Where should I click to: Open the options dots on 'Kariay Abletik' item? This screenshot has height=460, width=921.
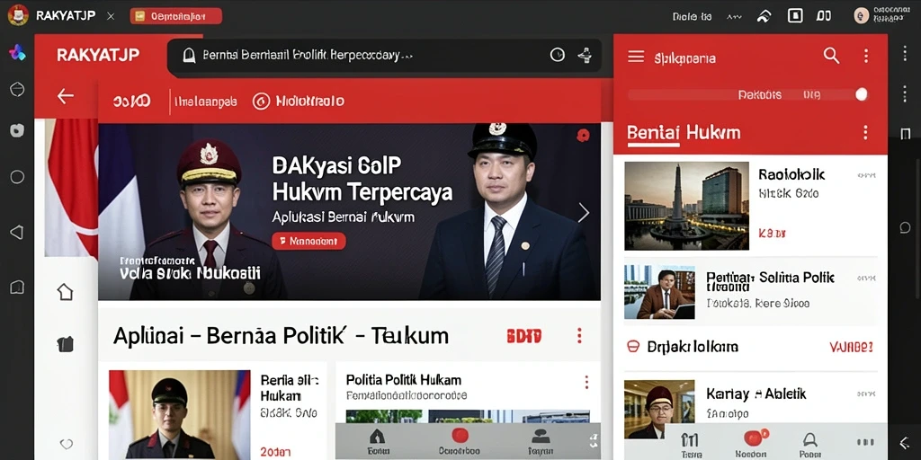pos(866,394)
